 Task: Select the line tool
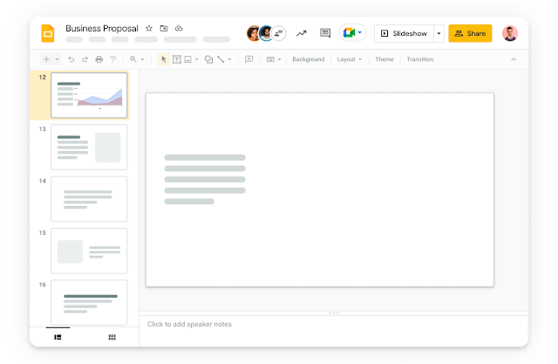[x=221, y=59]
